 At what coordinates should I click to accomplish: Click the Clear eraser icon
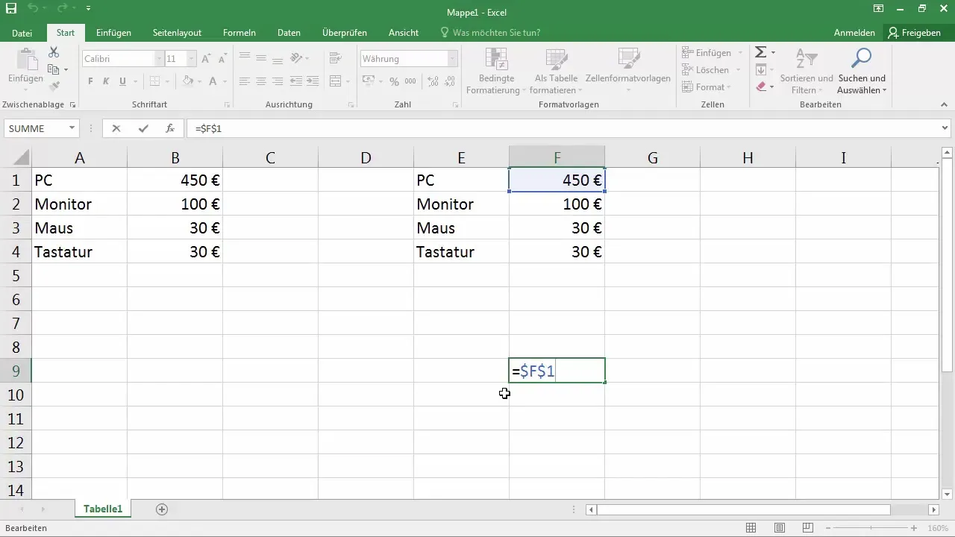coord(761,87)
